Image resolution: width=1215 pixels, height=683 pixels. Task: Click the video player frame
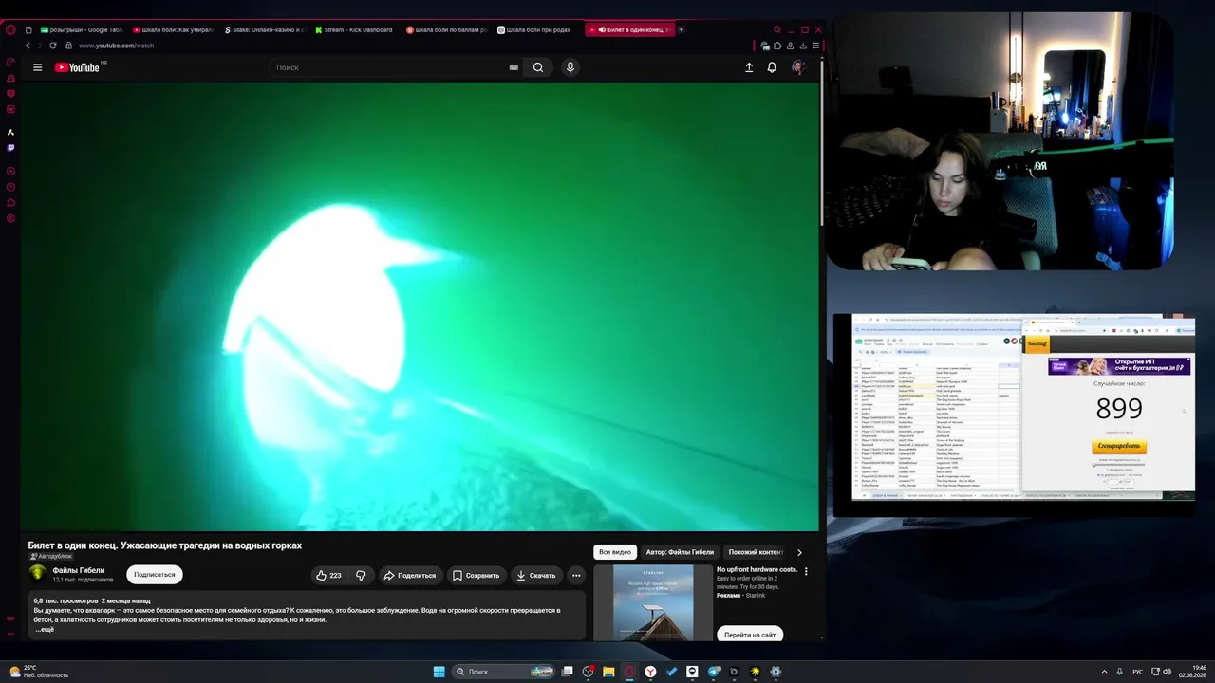tap(420, 306)
